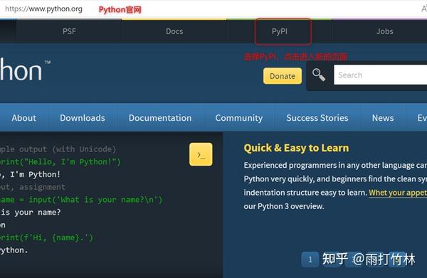Follow the Whet your appetite link
Viewport: 427px width, 278px height.
(x=398, y=193)
